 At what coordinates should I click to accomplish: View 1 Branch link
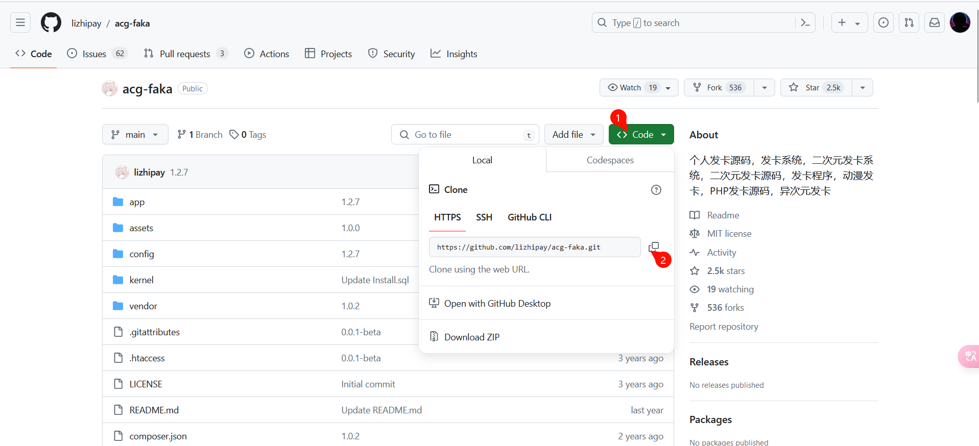tap(200, 135)
